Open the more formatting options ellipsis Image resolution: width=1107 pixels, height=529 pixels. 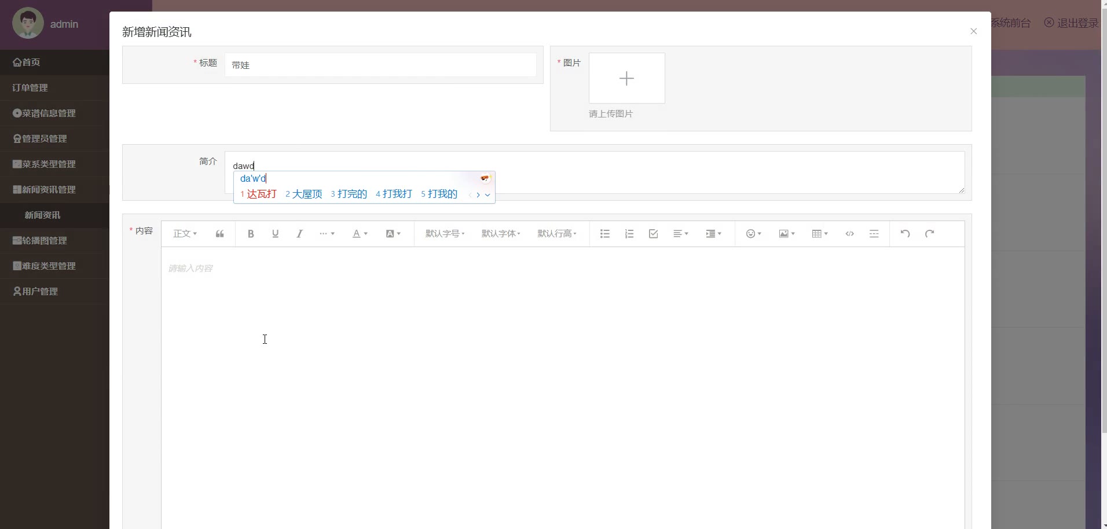click(327, 234)
